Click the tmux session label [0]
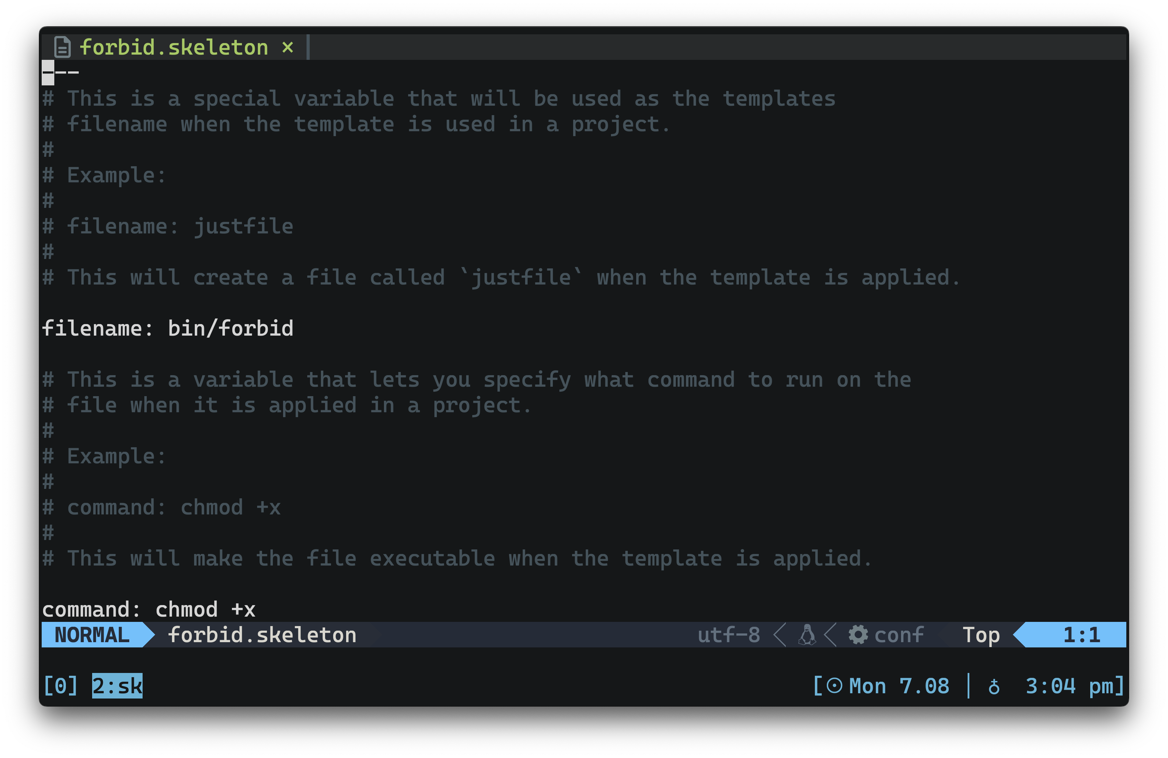The width and height of the screenshot is (1168, 758). coord(60,686)
